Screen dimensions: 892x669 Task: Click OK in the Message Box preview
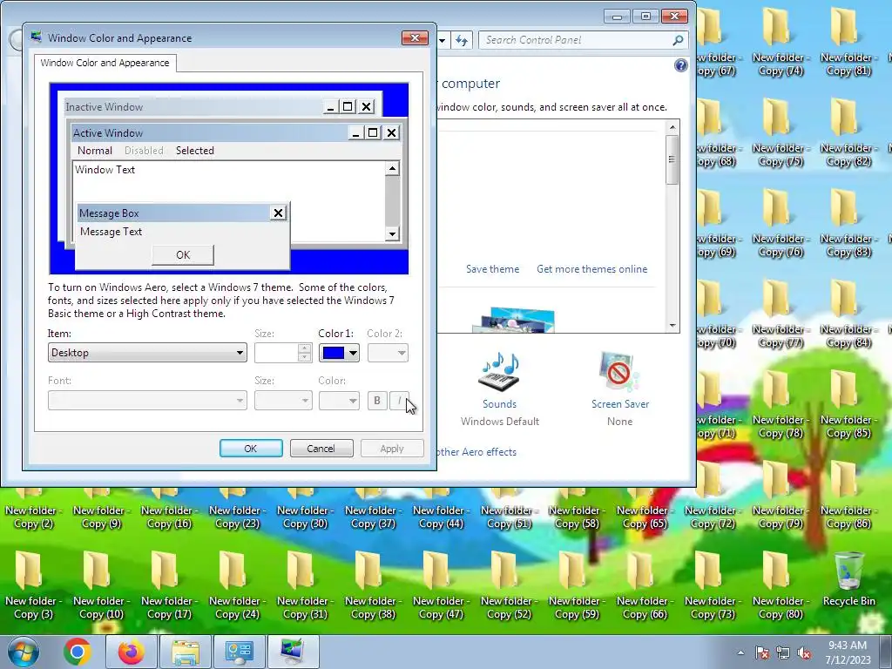(x=183, y=255)
